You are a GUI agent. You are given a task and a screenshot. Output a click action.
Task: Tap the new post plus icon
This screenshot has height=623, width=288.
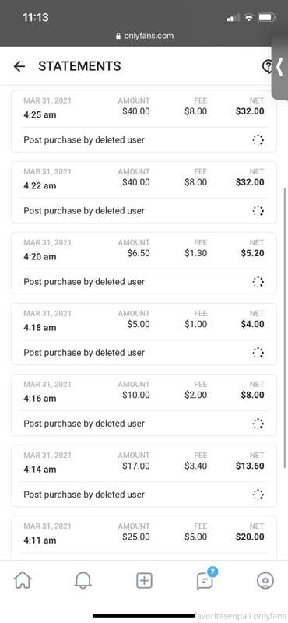tap(144, 581)
